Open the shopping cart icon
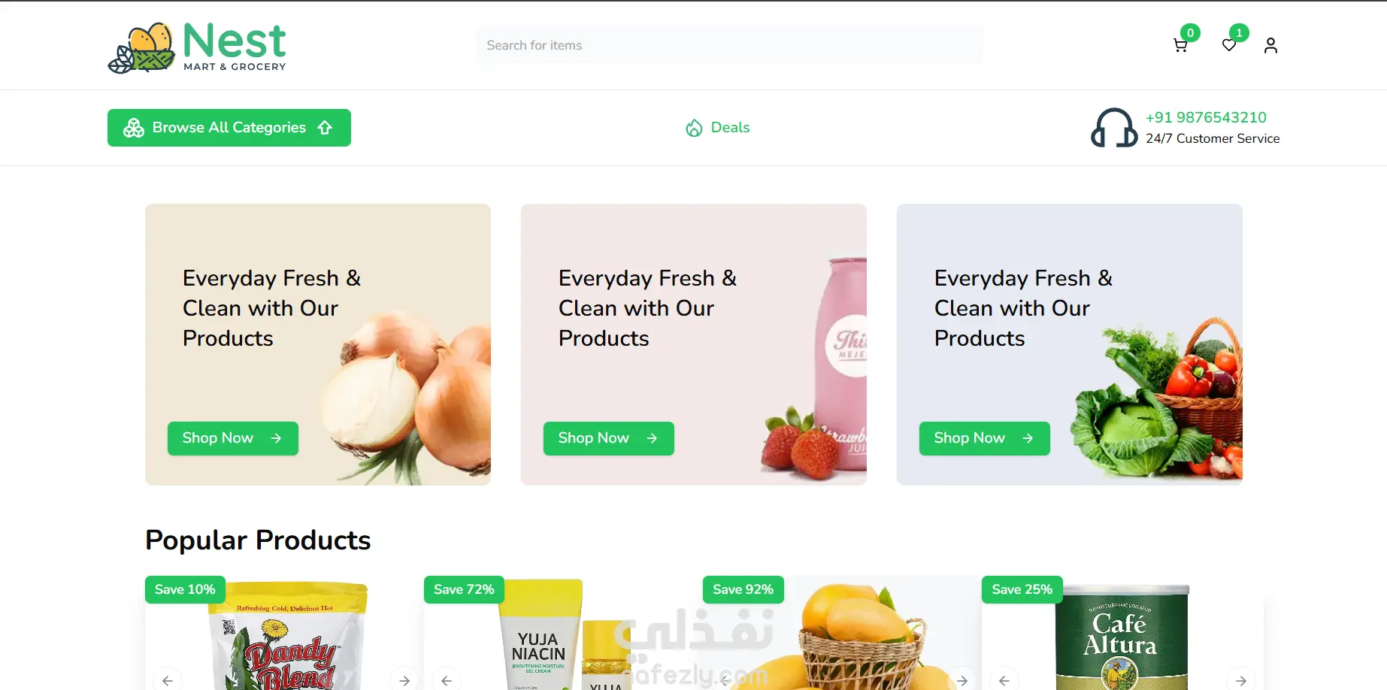 tap(1180, 45)
